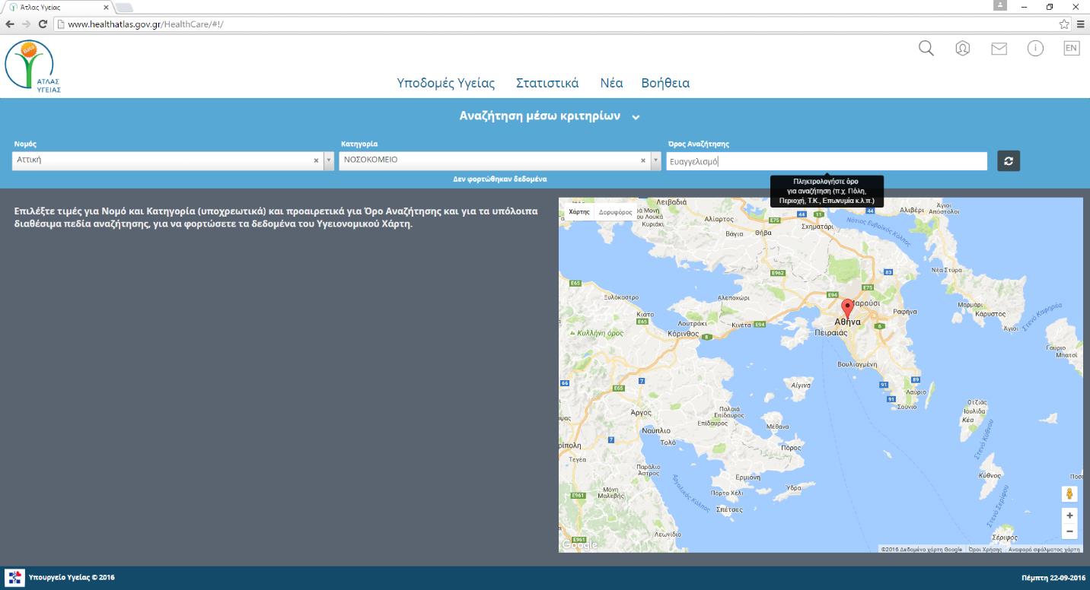Open the Υποδομές Υγείας menu

click(446, 84)
